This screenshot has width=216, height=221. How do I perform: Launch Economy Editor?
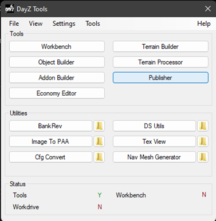tap(57, 93)
